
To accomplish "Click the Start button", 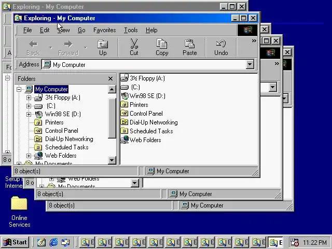I will click(15, 242).
